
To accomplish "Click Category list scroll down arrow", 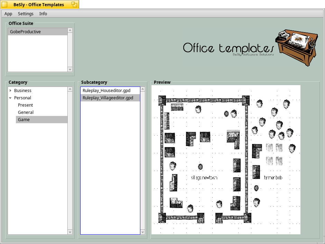I will click(70, 232).
